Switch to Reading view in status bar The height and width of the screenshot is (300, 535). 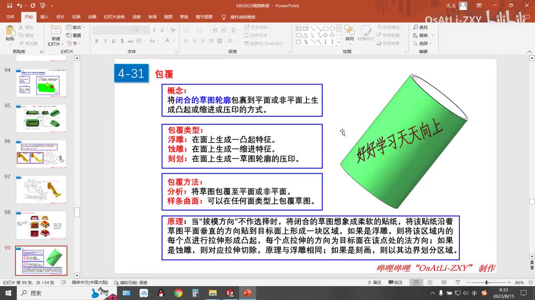coord(443,282)
